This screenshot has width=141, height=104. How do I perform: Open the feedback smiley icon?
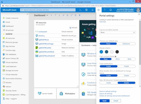(111, 10)
